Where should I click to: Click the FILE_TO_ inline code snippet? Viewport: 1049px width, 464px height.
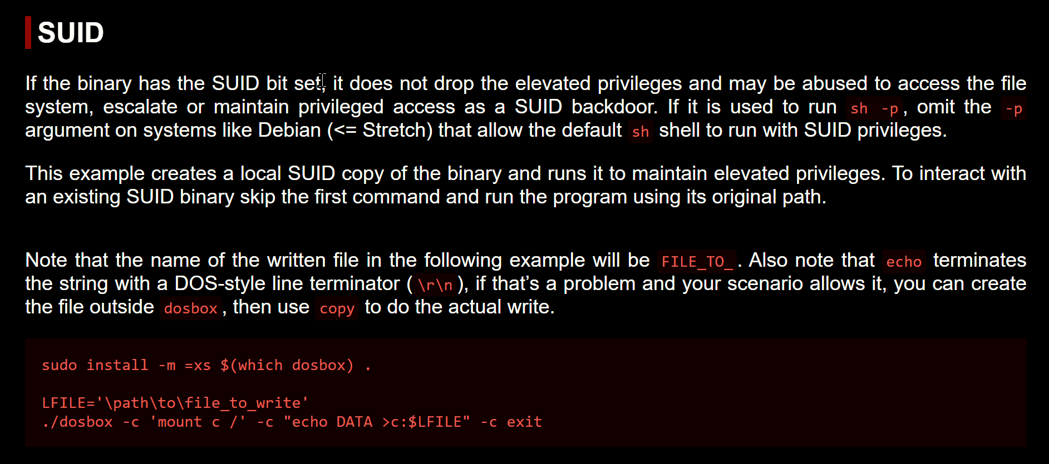(x=697, y=261)
